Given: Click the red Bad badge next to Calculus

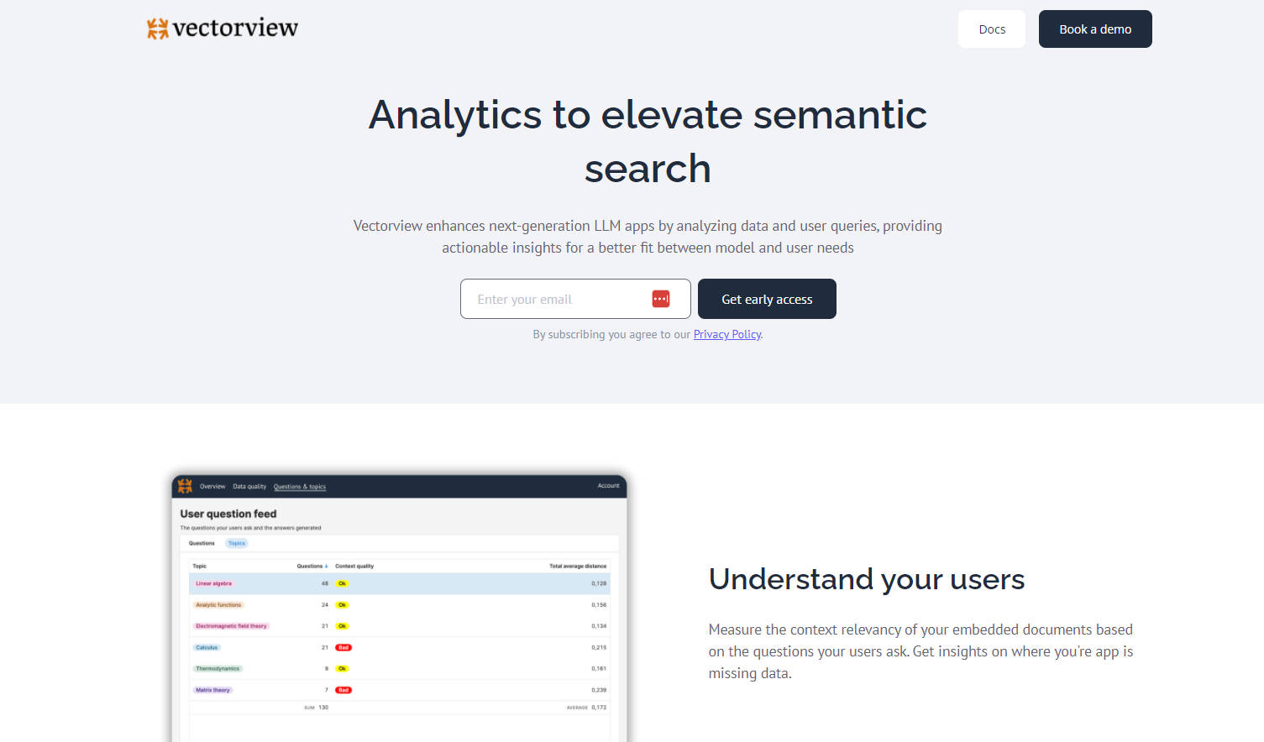Looking at the screenshot, I should pos(343,647).
